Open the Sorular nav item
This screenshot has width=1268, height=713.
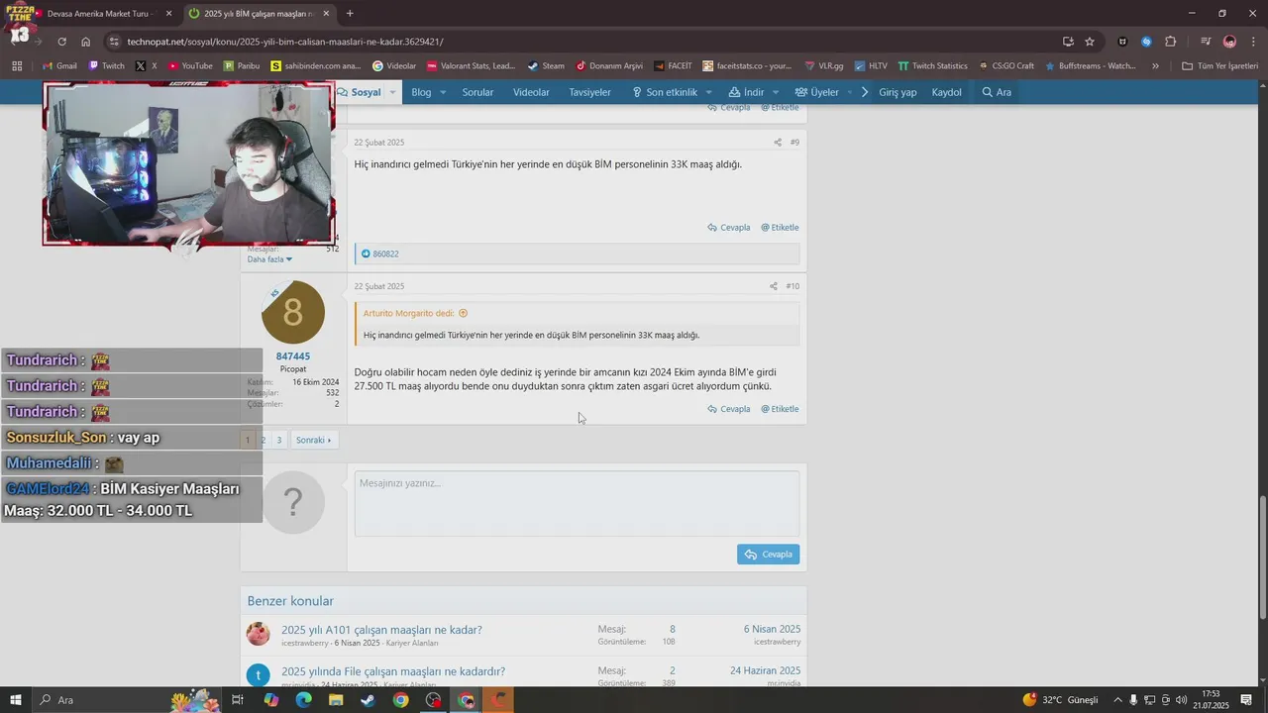point(477,92)
